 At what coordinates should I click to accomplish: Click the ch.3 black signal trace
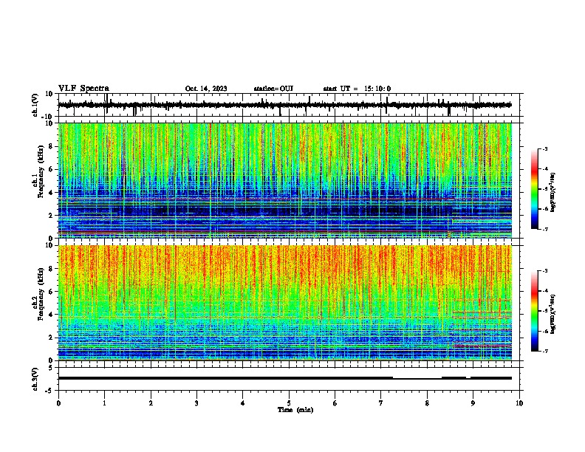coord(285,378)
